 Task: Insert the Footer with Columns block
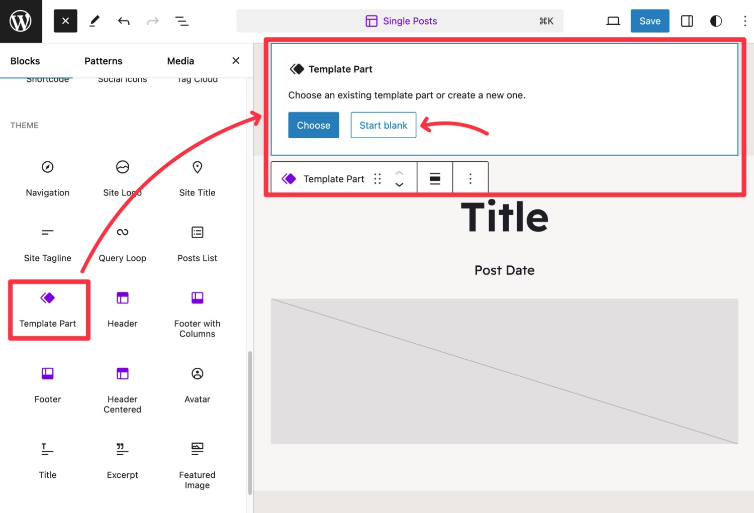(x=197, y=315)
